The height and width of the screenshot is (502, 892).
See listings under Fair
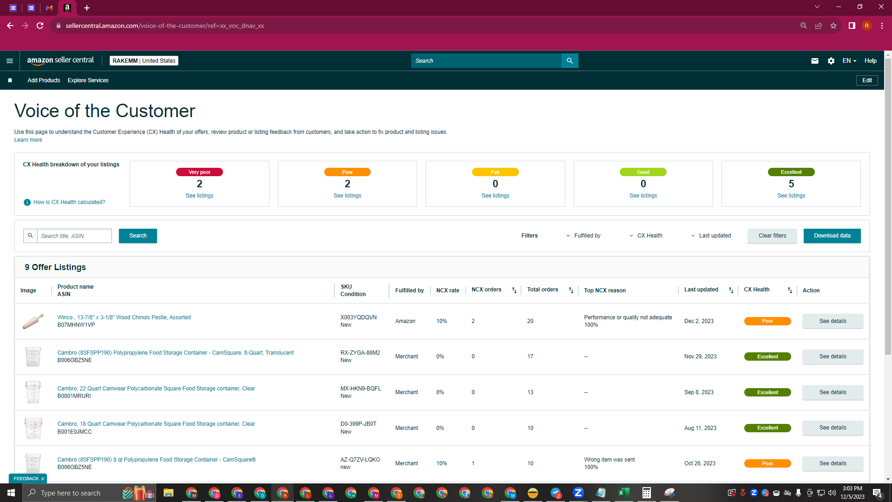[x=495, y=196]
